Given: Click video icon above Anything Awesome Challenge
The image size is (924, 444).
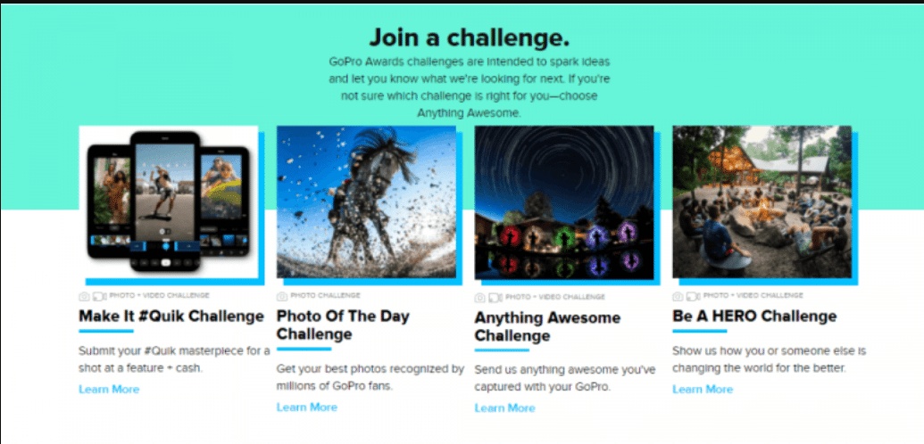Looking at the screenshot, I should tap(495, 298).
